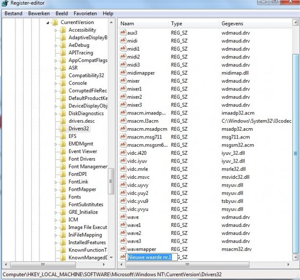Click the ab icon beside mixer2
The image size is (300, 280).
[x=123, y=96]
